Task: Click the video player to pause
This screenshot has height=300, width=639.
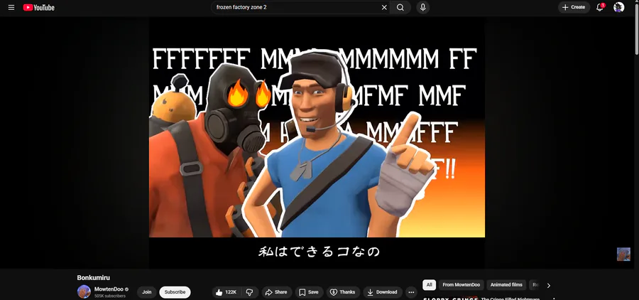Action: click(x=317, y=142)
